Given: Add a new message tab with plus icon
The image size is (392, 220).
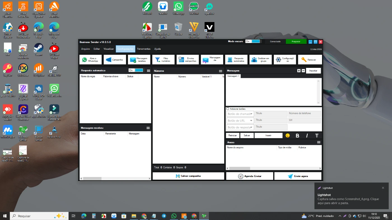Looking at the screenshot, I should 299,71.
